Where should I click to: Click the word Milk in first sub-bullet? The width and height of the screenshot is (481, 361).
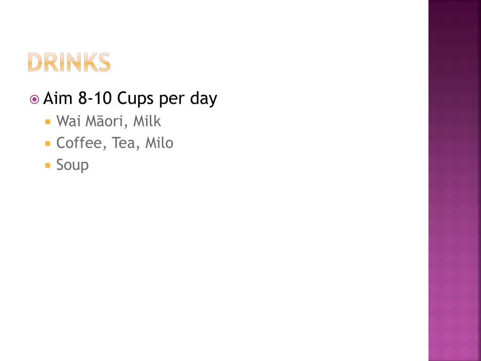(147, 121)
